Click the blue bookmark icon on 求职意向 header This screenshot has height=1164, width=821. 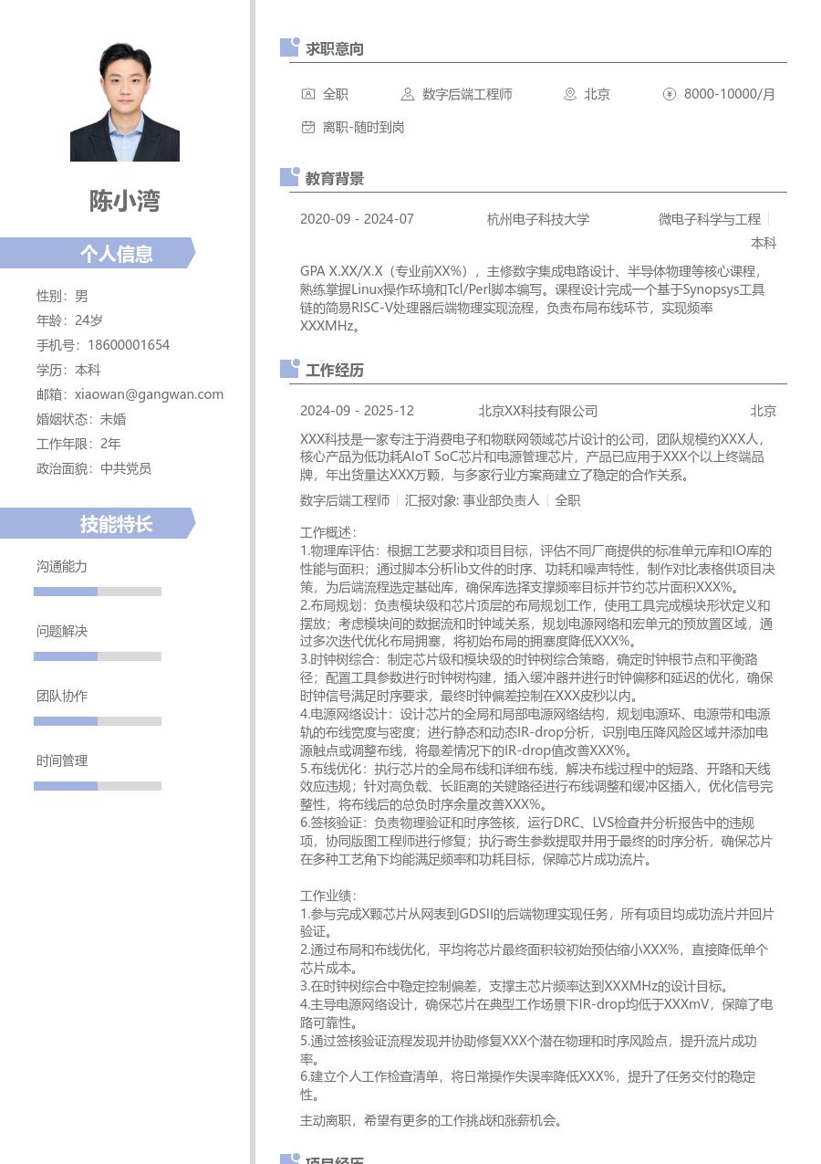(x=288, y=48)
